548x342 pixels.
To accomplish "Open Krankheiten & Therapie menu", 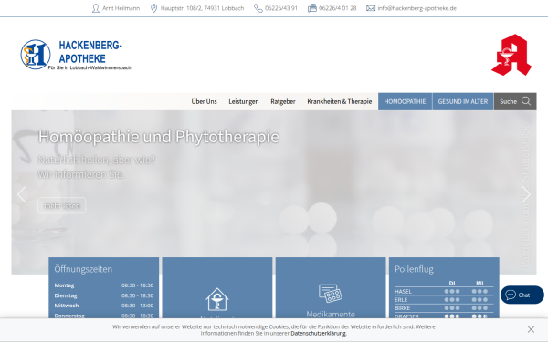I will coord(340,101).
